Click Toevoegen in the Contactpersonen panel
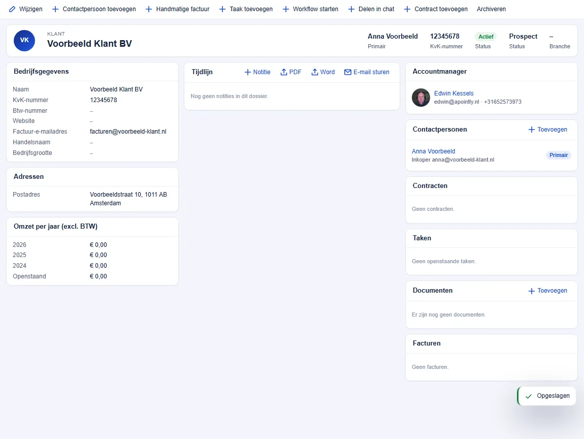 coord(552,130)
